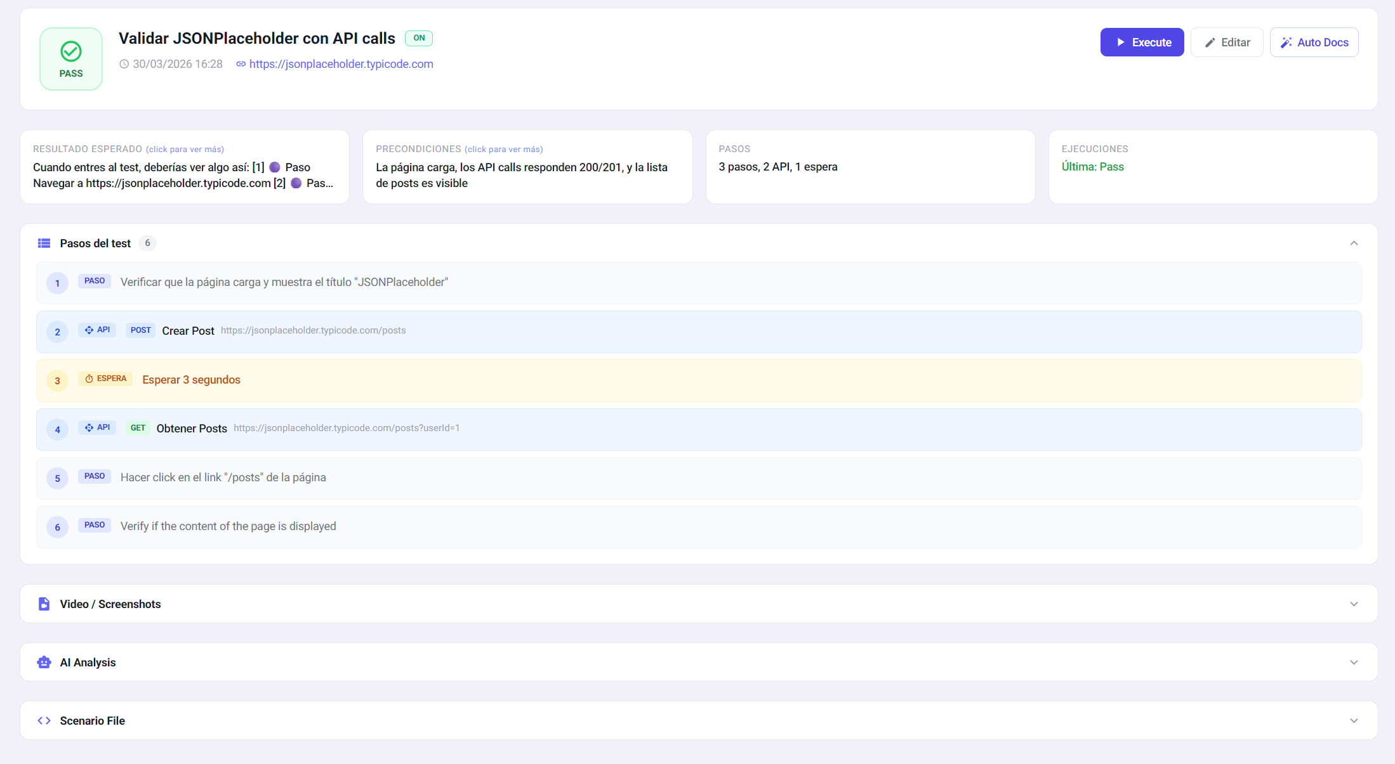
Task: Click the /posts endpoint URL in step 2
Action: pos(314,330)
